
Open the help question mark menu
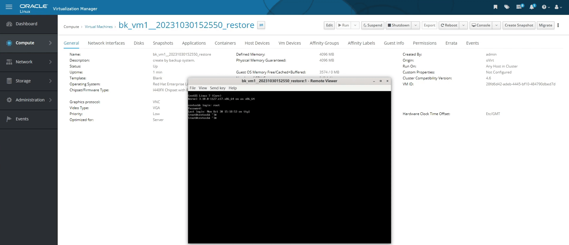pyautogui.click(x=546, y=7)
